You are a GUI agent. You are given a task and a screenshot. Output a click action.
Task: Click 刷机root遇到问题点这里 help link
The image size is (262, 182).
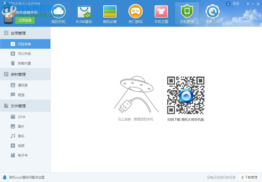pos(27,177)
